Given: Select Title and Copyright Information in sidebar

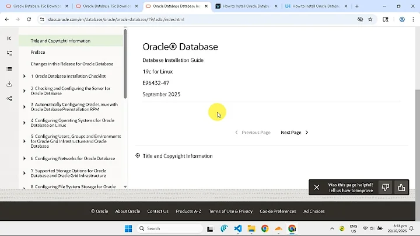Looking at the screenshot, I should click(x=61, y=41).
